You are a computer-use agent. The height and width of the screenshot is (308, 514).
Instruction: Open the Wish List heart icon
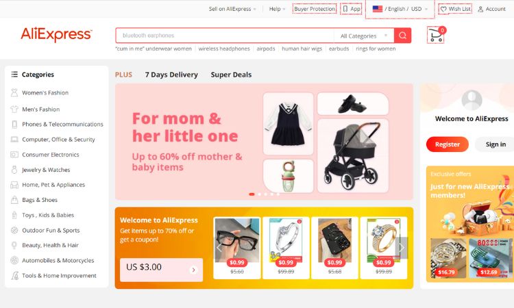[x=443, y=9]
